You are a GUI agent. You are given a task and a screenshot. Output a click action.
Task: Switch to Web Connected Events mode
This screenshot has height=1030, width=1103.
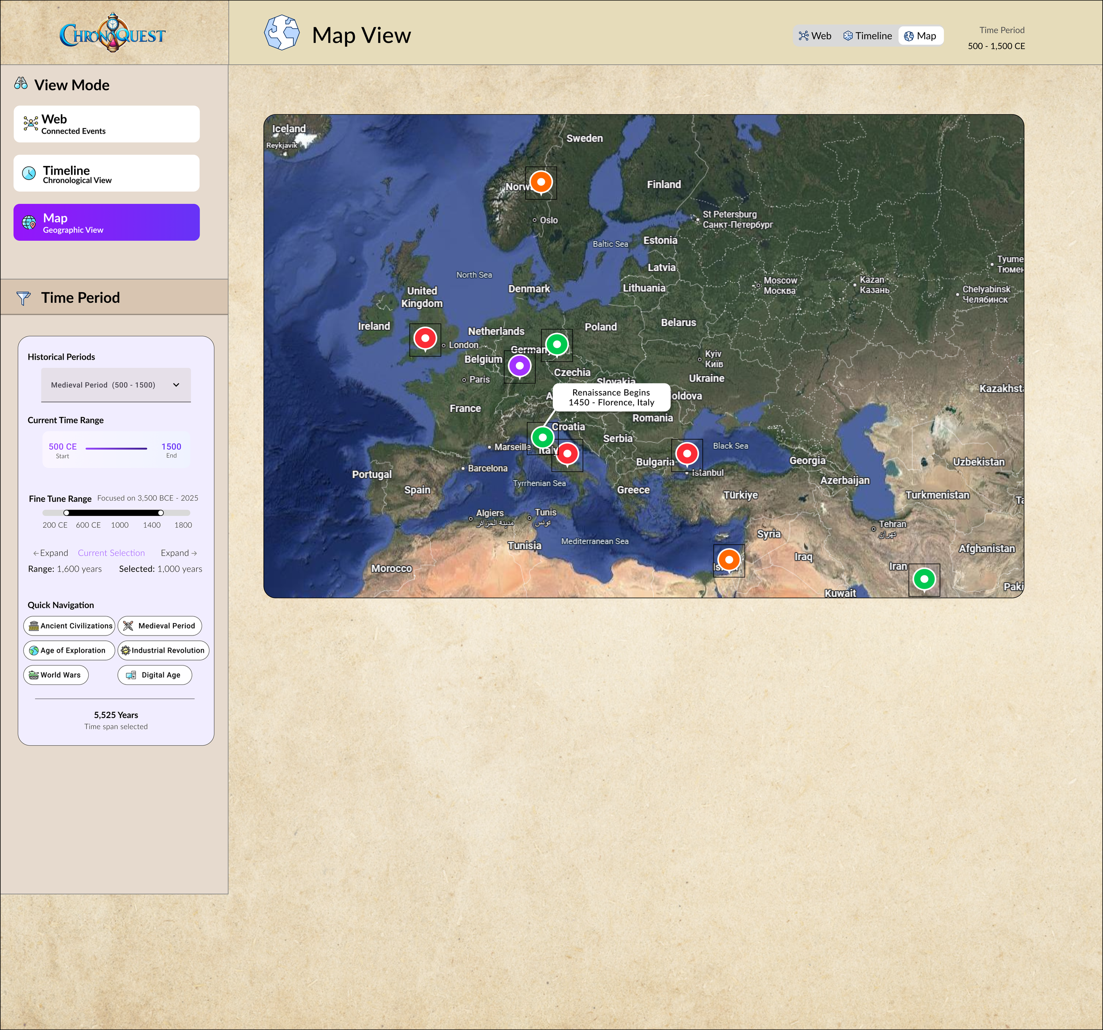click(x=106, y=124)
